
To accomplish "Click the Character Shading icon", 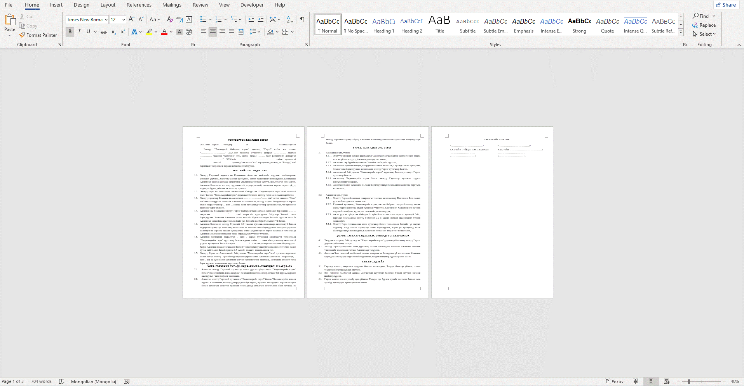I will [179, 32].
